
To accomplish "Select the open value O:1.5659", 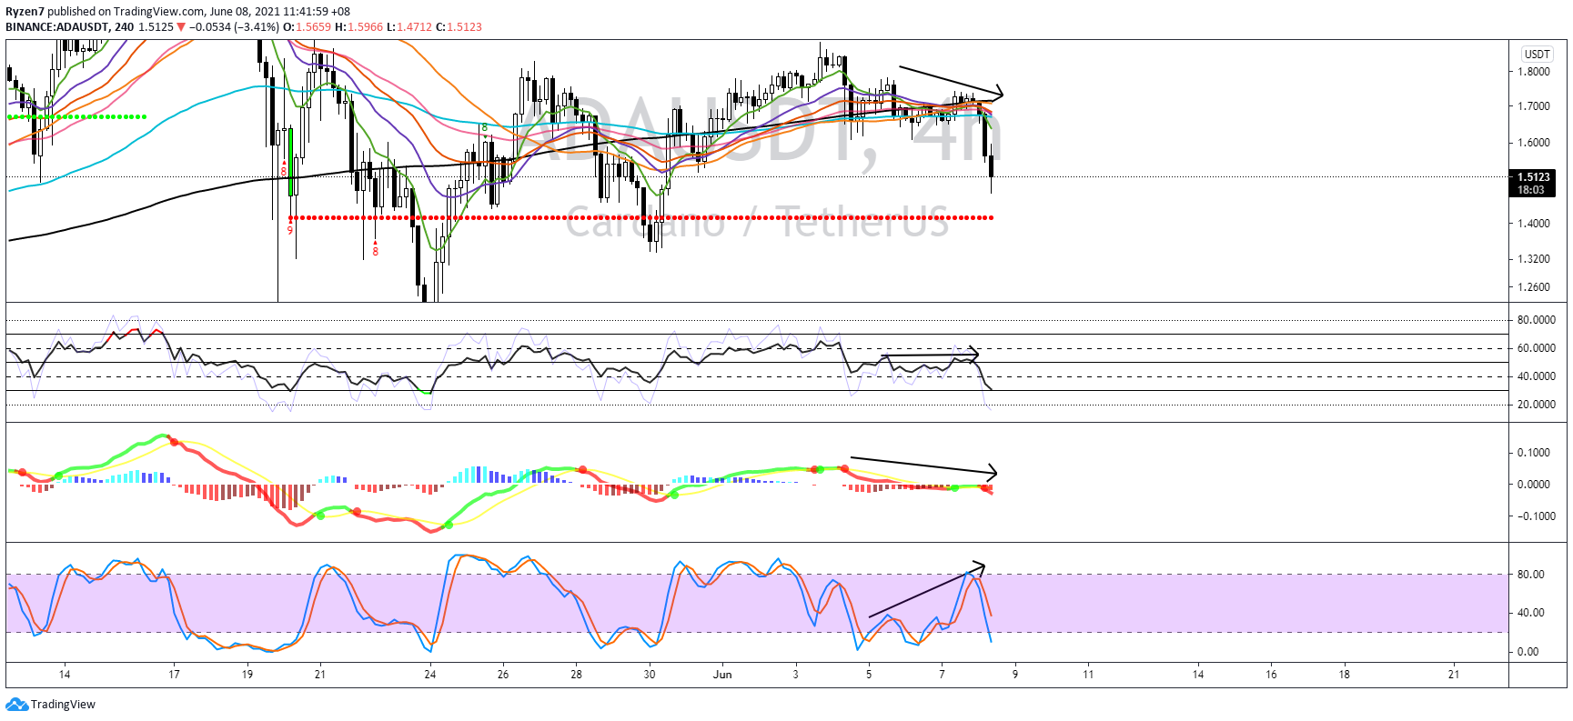I will click(x=308, y=27).
